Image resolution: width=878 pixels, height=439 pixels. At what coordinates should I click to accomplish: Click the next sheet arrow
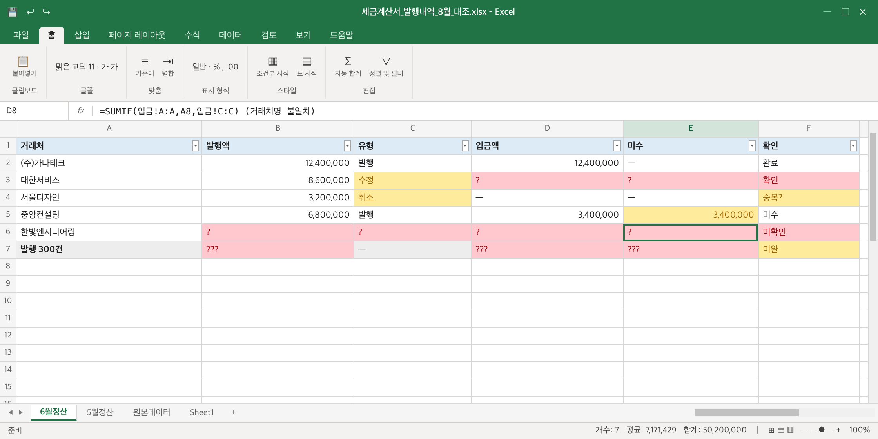(21, 412)
